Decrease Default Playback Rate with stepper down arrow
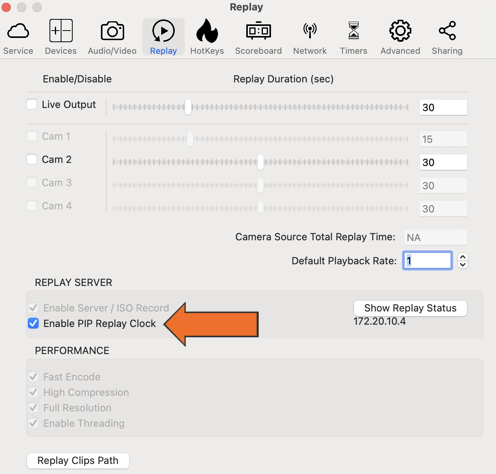Viewport: 496px width, 474px height. (x=463, y=265)
